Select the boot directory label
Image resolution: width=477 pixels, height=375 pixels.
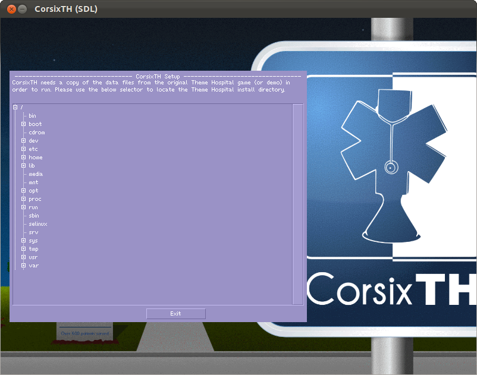click(35, 124)
